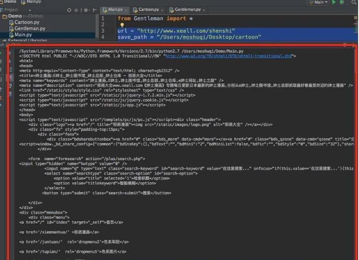Click the '<html>' line in console output
359x260 pixels.
[26, 61]
